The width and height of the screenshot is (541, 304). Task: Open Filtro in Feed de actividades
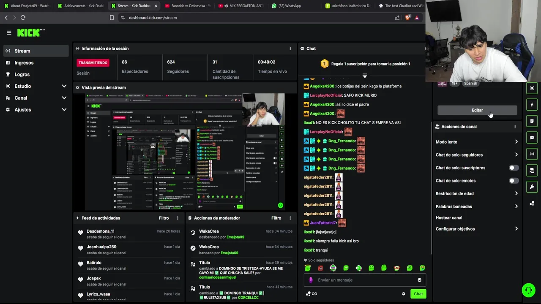[164, 218]
